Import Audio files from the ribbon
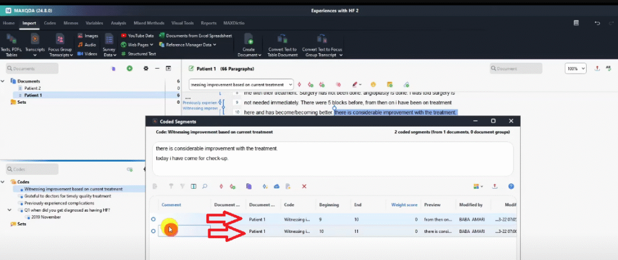 (x=87, y=45)
